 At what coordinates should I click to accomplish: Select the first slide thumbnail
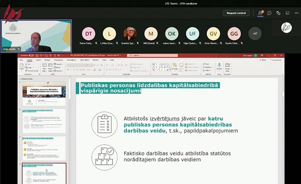coord(44,94)
